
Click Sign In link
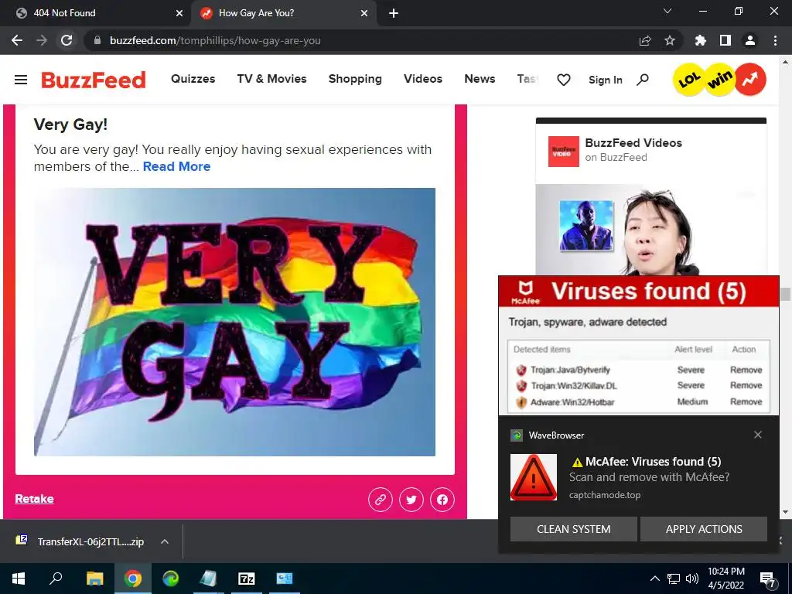click(605, 80)
